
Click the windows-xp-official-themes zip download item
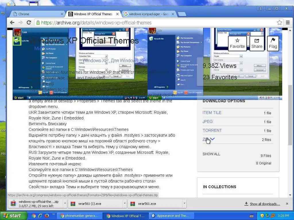click(x=36, y=204)
